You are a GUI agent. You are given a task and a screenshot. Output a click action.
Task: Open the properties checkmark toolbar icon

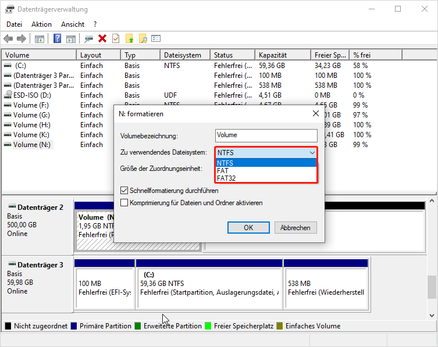pyautogui.click(x=116, y=38)
